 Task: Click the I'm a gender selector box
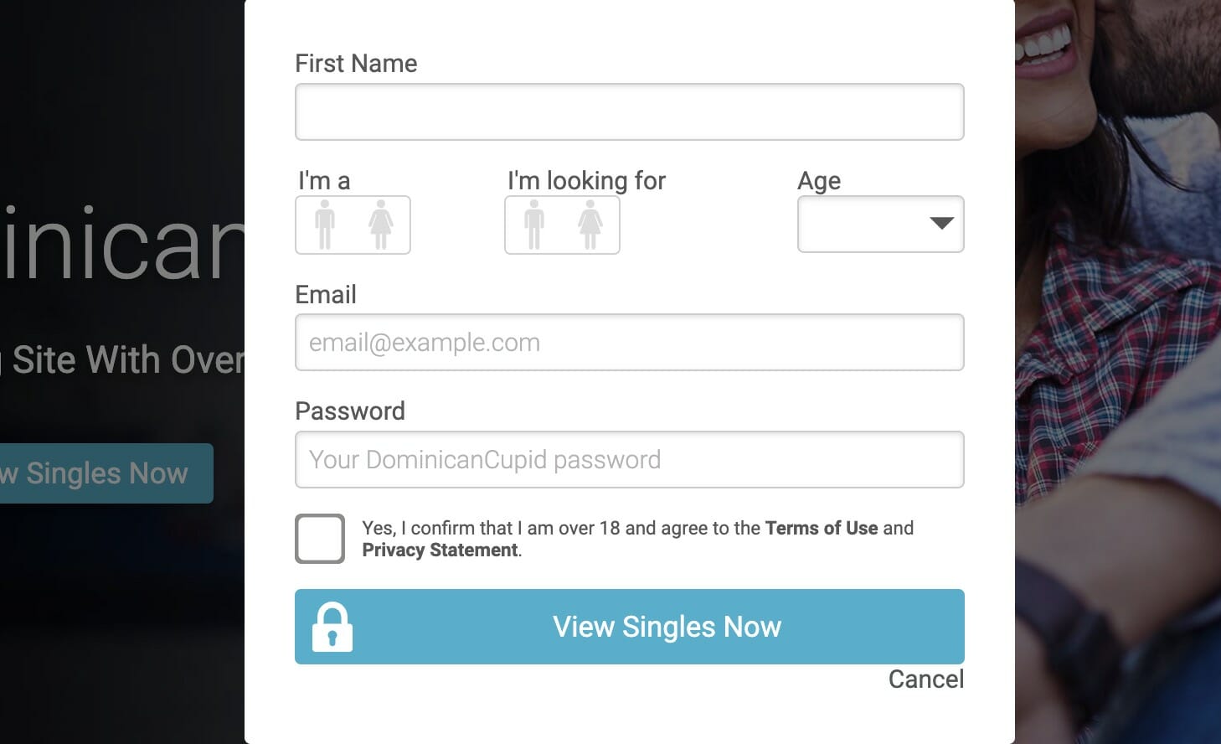click(x=353, y=225)
